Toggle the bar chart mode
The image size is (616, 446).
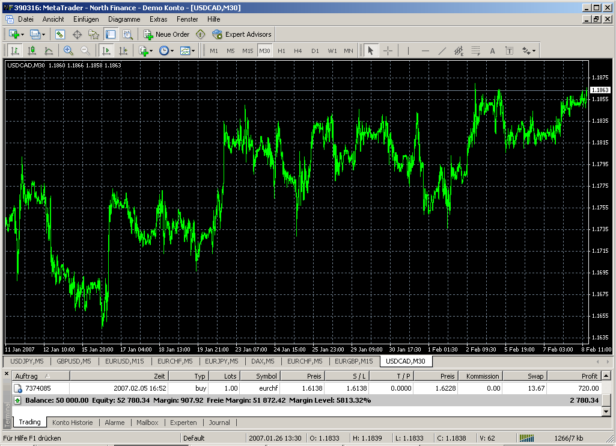point(14,51)
